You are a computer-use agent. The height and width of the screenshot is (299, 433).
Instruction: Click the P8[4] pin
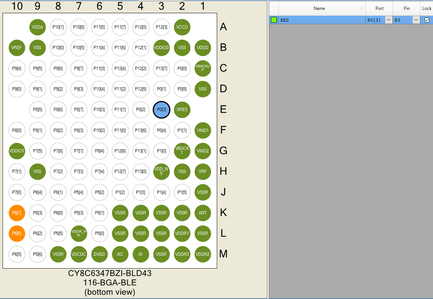(99, 151)
